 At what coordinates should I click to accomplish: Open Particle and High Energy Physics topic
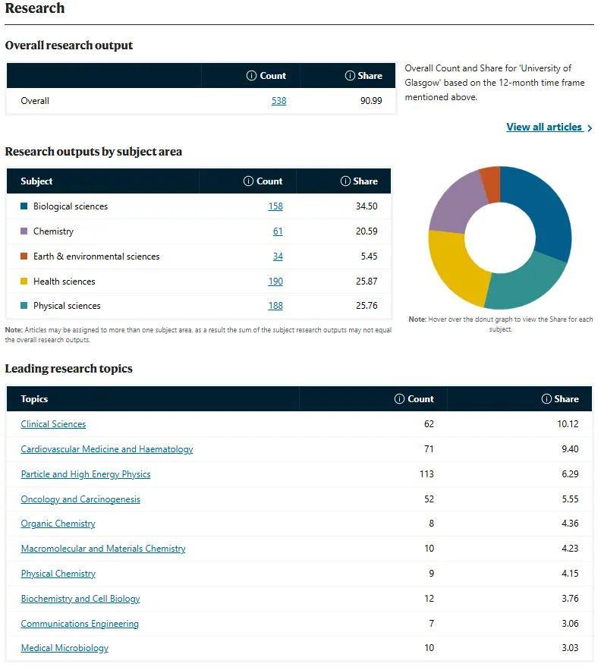[x=86, y=474]
